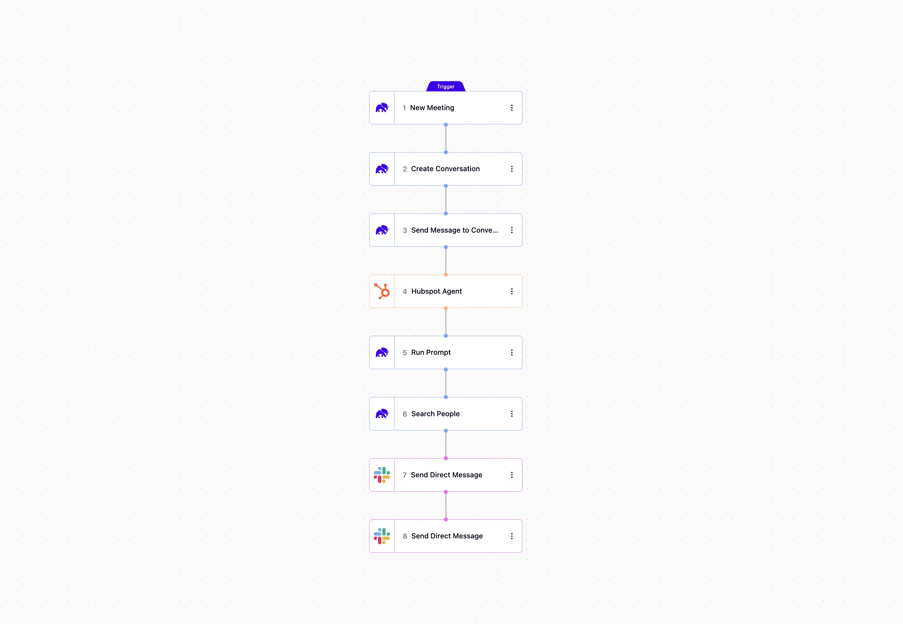Click the HubSpot icon on Hubspot Agent step
The image size is (903, 624).
point(382,291)
